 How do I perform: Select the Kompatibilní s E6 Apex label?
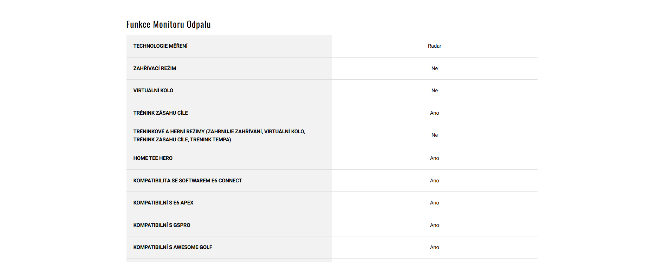(163, 203)
